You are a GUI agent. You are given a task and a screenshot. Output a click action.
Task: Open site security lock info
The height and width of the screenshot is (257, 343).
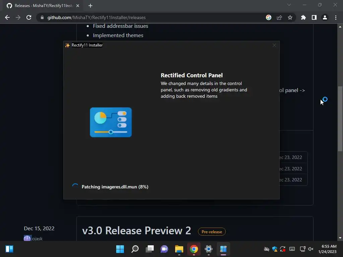[x=42, y=17]
